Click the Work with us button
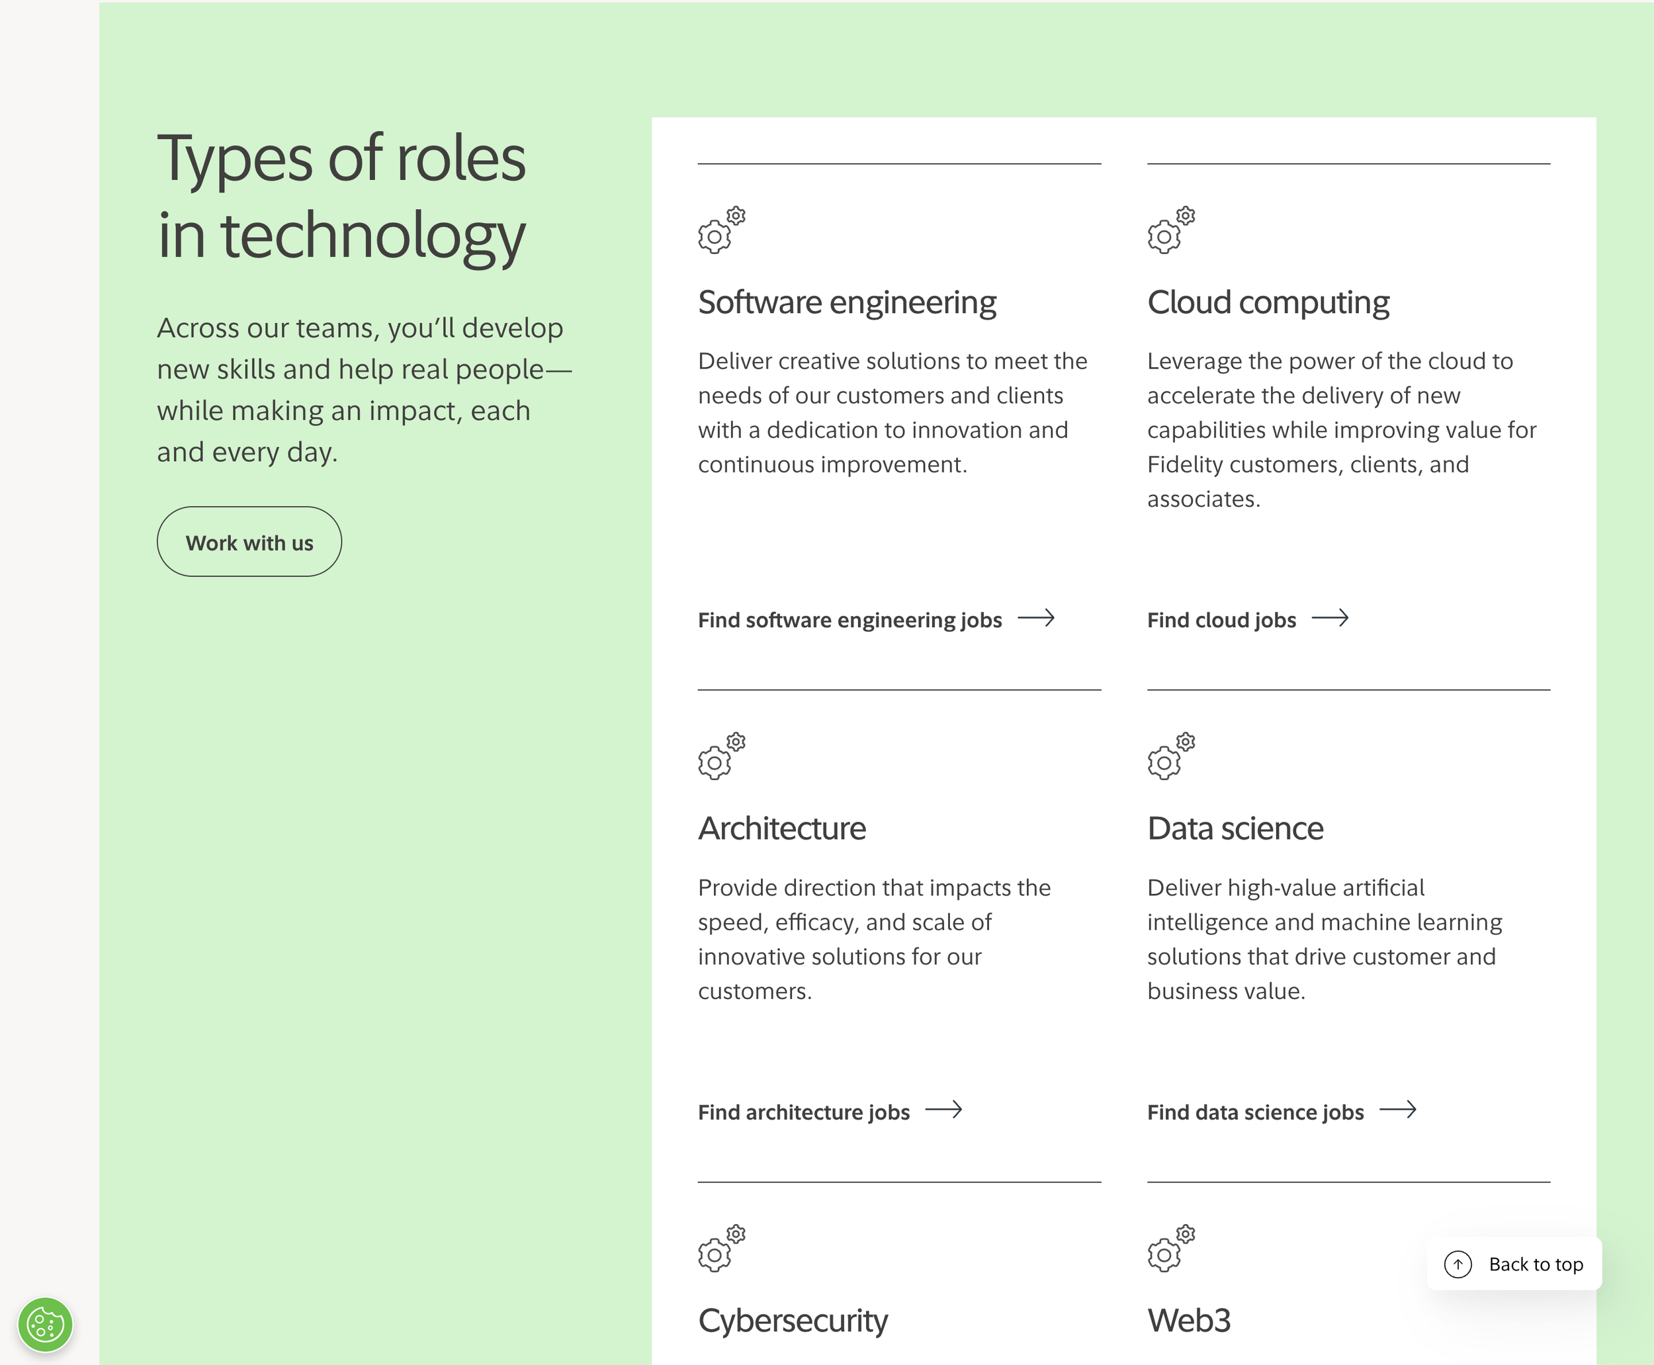Screen dimensions: 1654x1365 coord(249,542)
